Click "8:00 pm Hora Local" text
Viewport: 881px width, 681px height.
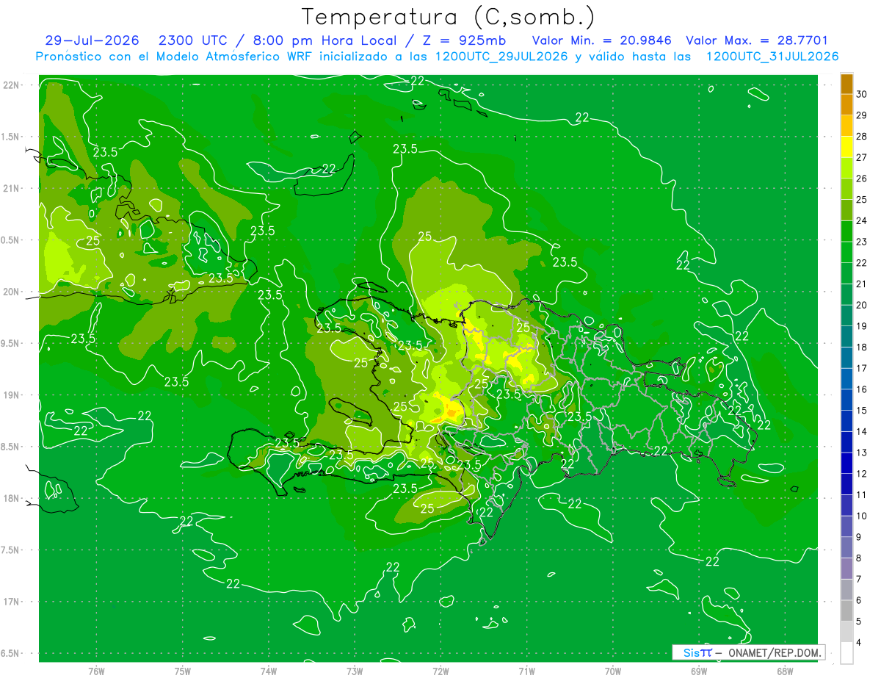326,40
